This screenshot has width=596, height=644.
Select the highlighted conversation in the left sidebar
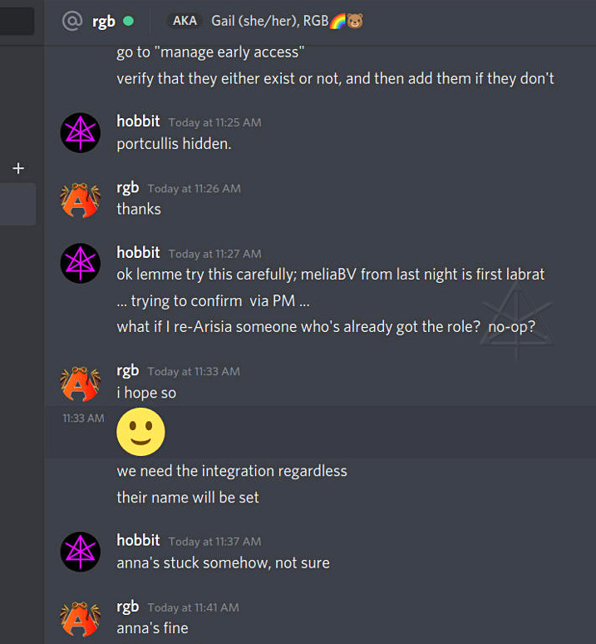(x=17, y=205)
